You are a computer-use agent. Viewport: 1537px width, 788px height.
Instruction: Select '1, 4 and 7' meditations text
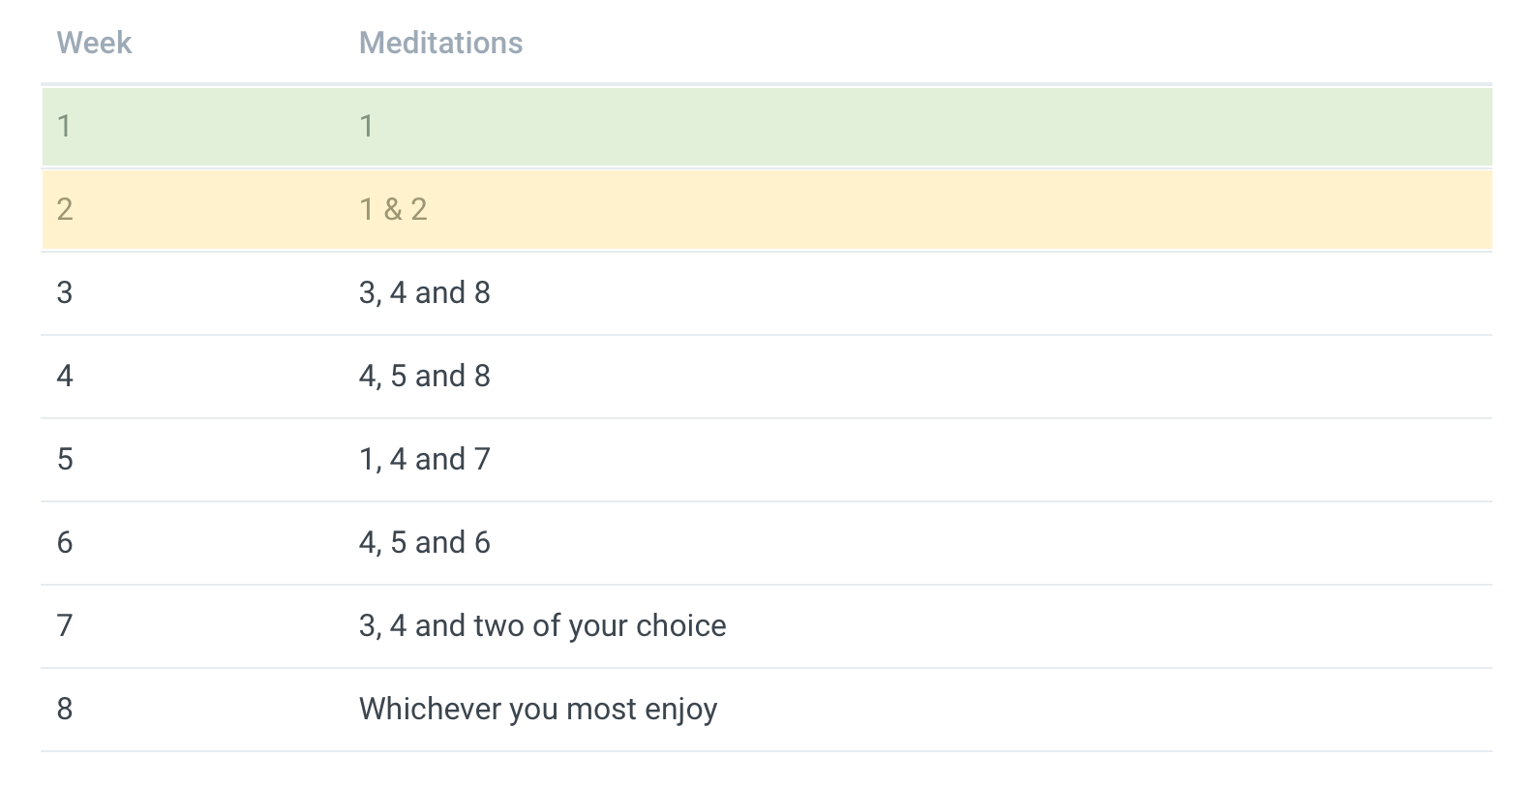coord(424,459)
